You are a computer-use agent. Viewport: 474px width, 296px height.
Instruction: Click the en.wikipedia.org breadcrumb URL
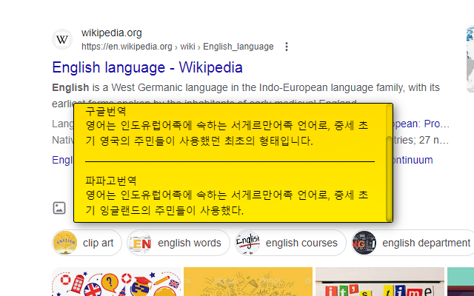[x=178, y=47]
